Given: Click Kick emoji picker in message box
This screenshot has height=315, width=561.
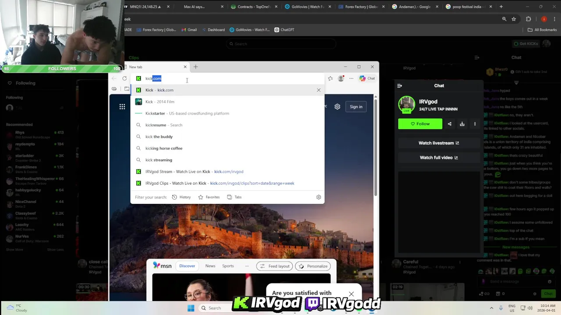Looking at the screenshot, I should (x=550, y=282).
